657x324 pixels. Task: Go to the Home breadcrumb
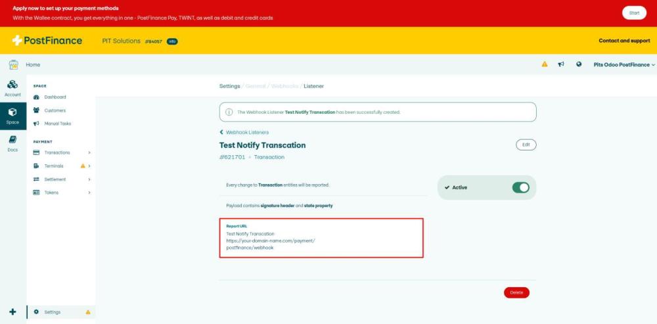point(33,64)
